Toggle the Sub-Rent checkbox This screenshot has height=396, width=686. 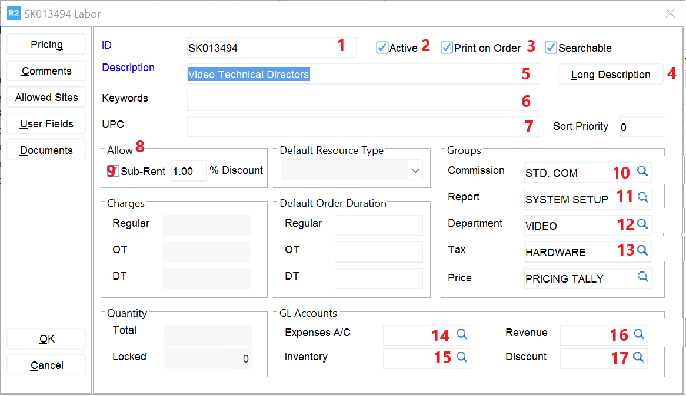114,171
